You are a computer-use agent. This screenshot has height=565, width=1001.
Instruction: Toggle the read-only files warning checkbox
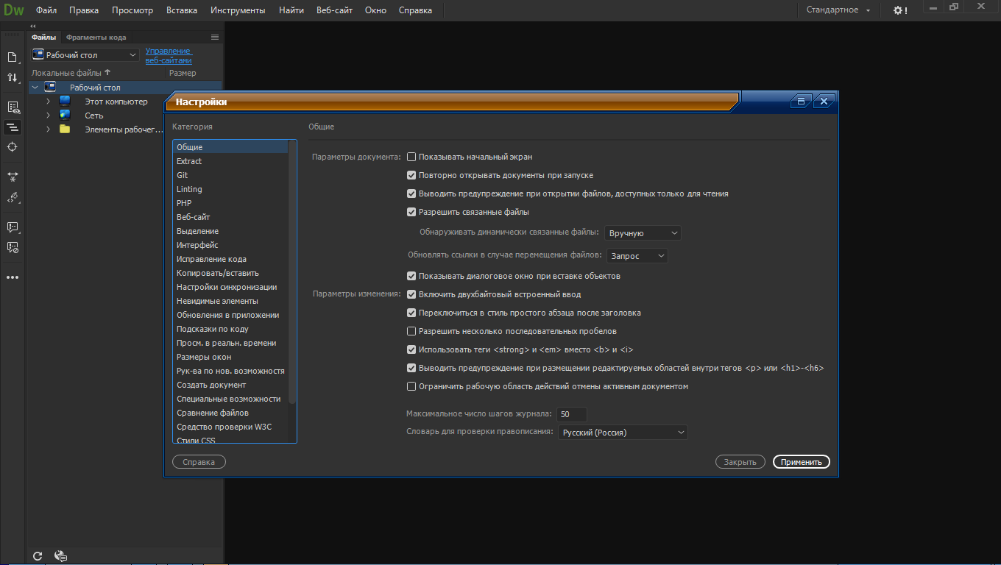(x=411, y=193)
